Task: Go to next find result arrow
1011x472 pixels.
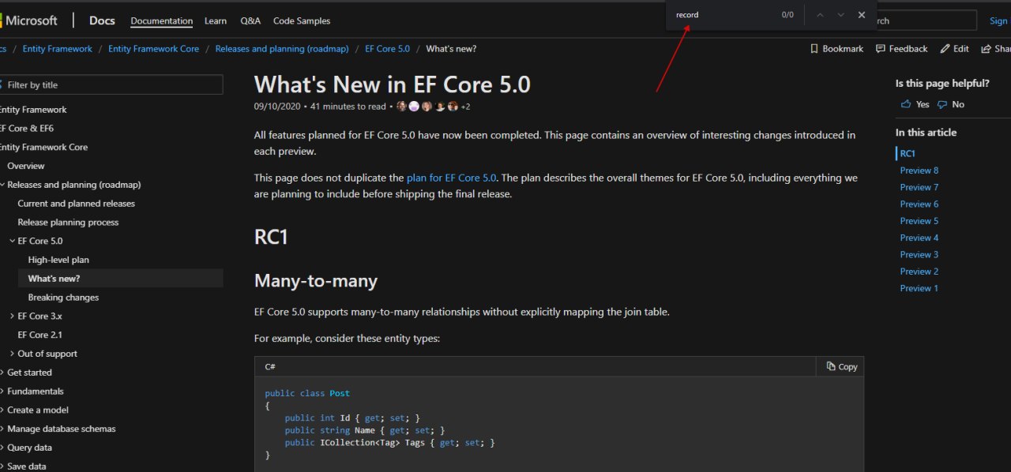Action: click(840, 15)
